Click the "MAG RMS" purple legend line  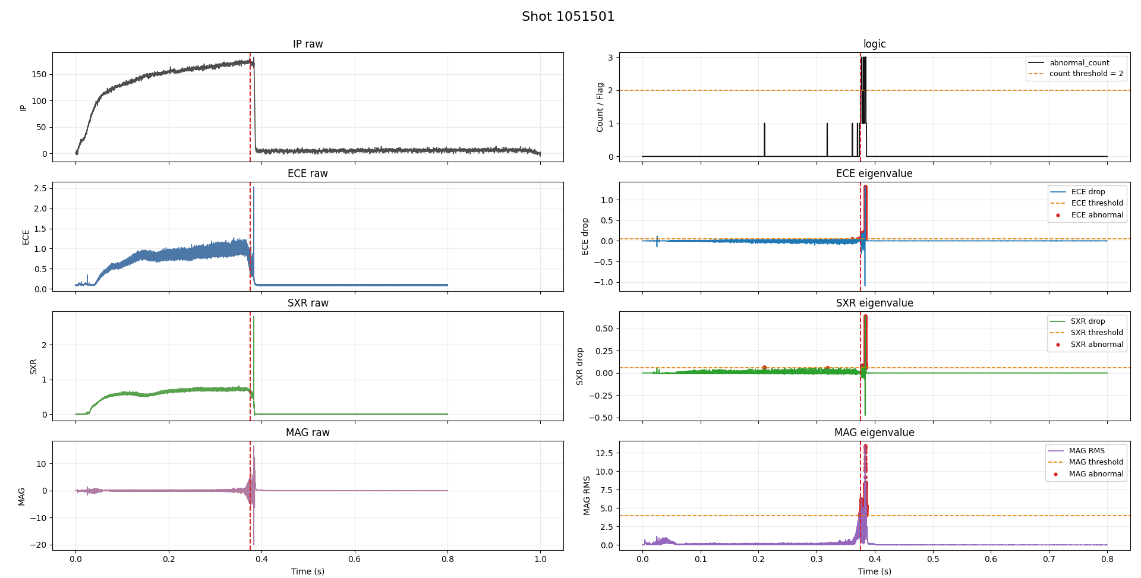pyautogui.click(x=1056, y=451)
